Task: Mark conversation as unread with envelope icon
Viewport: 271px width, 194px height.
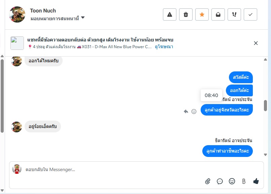Action: point(218,14)
